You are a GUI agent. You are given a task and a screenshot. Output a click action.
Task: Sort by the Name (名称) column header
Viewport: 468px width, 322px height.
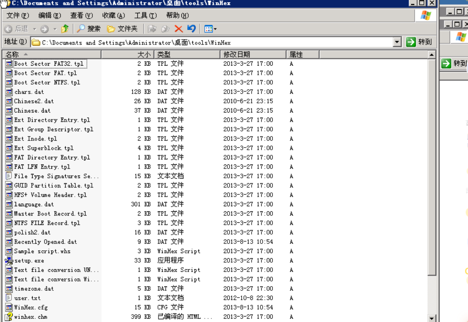(x=51, y=54)
